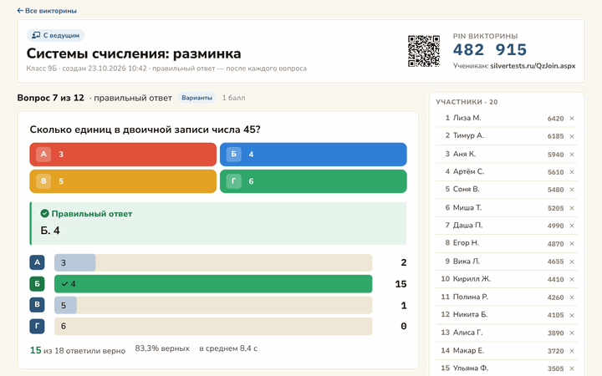Image resolution: width=602 pixels, height=376 pixels.
Task: Click 83,3% верных statistic
Action: point(162,348)
